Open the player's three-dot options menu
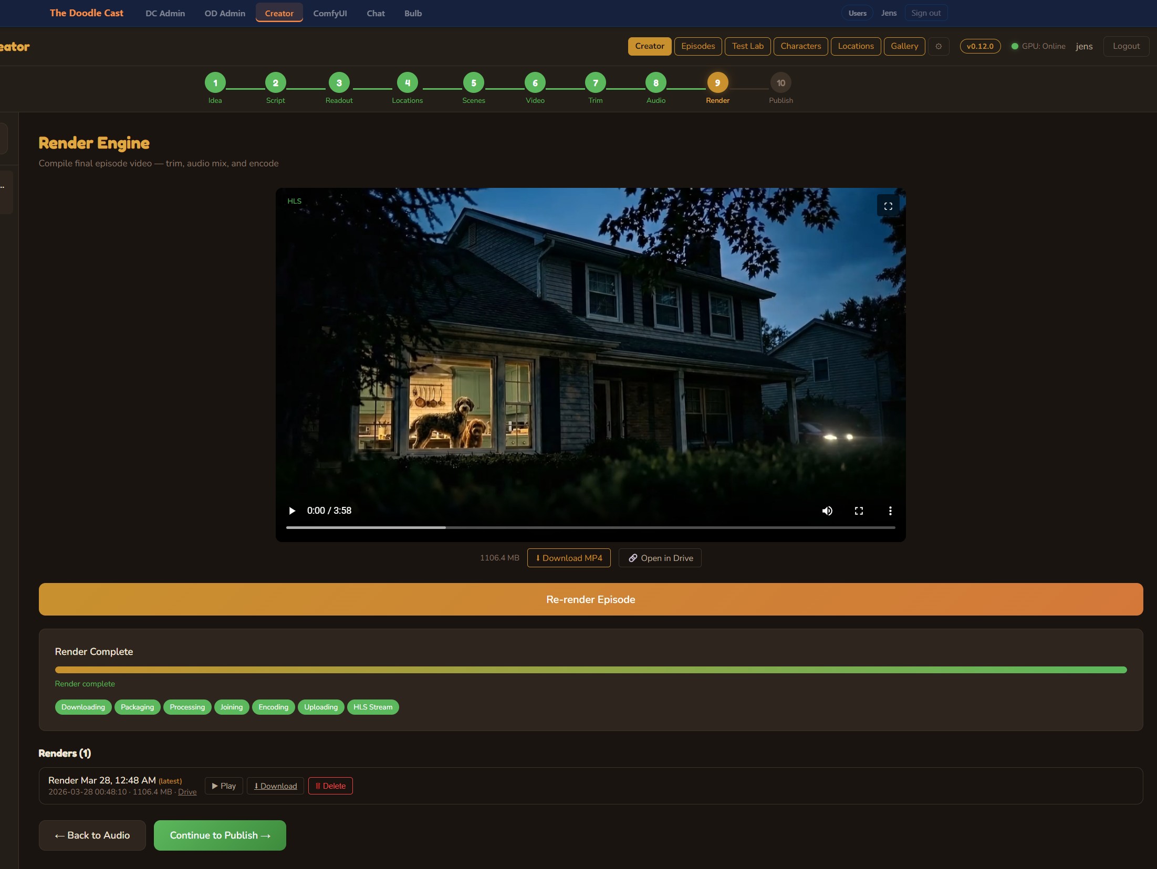The height and width of the screenshot is (869, 1157). (890, 511)
